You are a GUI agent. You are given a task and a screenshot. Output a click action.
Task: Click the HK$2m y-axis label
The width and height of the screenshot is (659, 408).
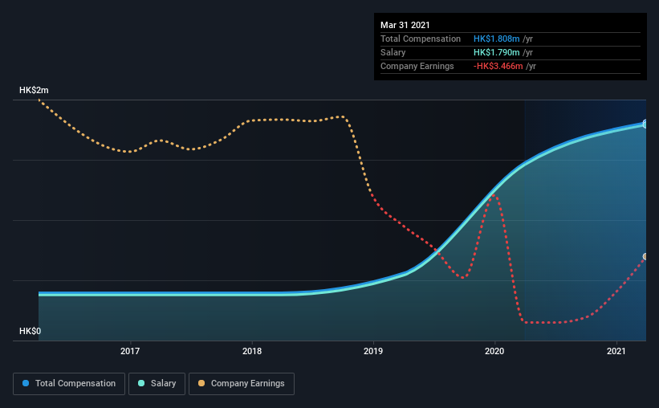[x=34, y=90]
